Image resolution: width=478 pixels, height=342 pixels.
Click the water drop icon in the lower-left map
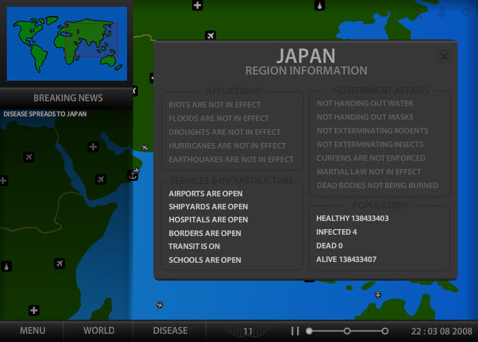(x=6, y=266)
